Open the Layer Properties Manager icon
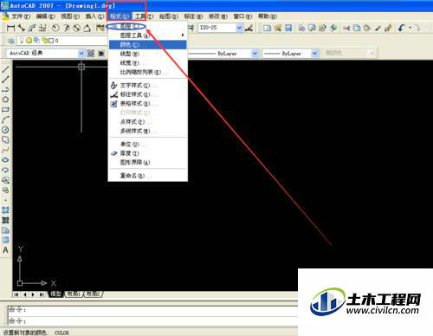Screen dimensions: 433x336 click(x=10, y=41)
